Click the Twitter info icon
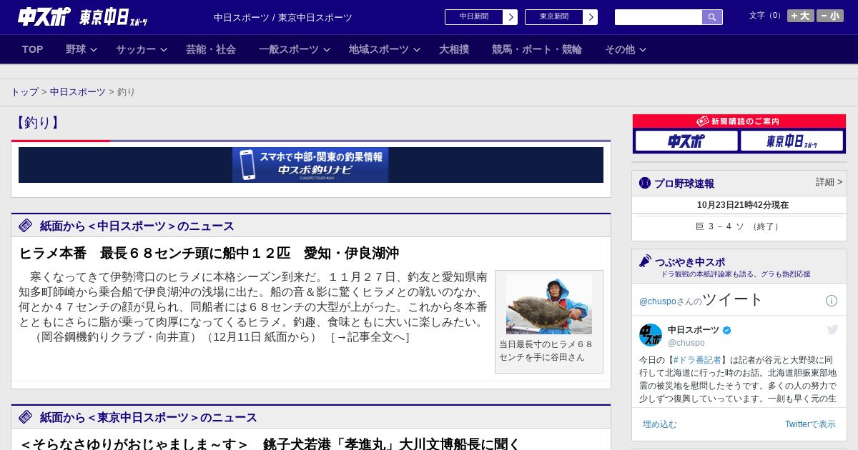 point(832,301)
